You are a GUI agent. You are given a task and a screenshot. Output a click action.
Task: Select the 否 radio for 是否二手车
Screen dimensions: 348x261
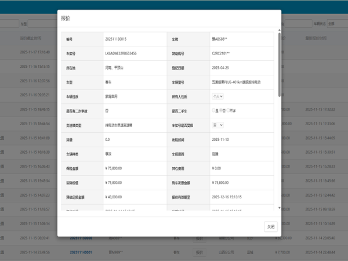tap(221, 110)
